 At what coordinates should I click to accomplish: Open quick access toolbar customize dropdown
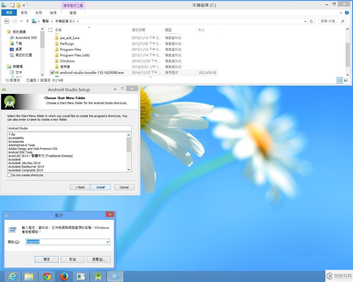click(24, 5)
